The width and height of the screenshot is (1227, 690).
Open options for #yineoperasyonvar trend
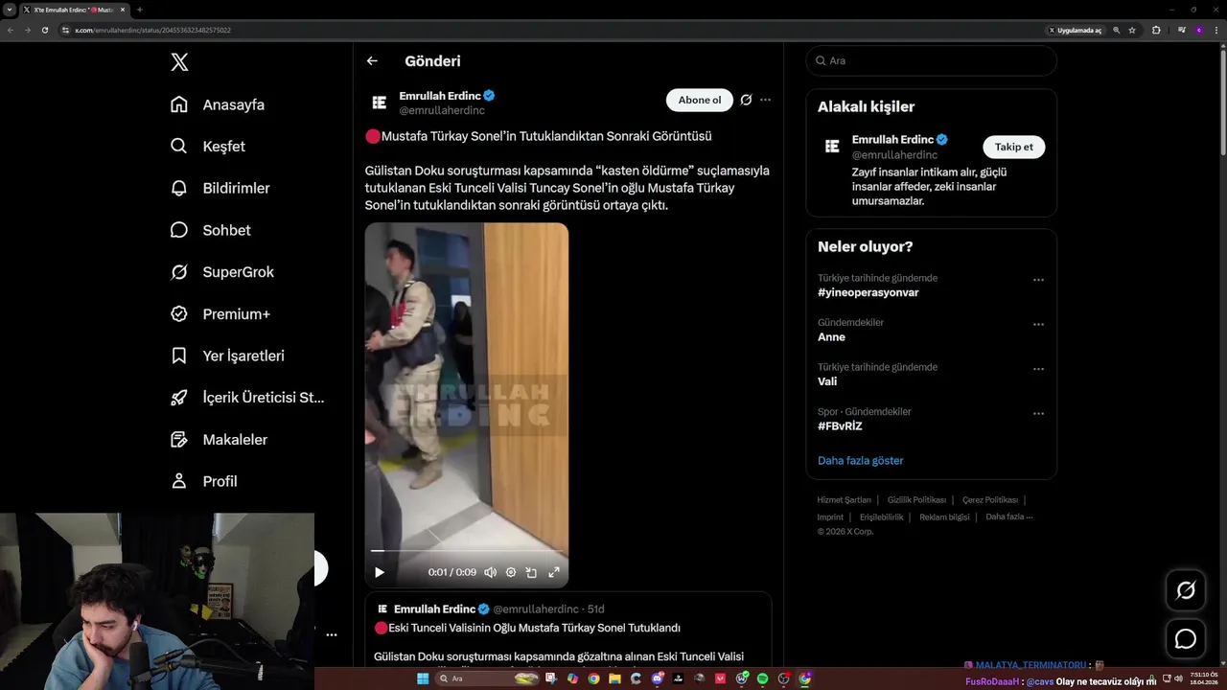click(1038, 280)
